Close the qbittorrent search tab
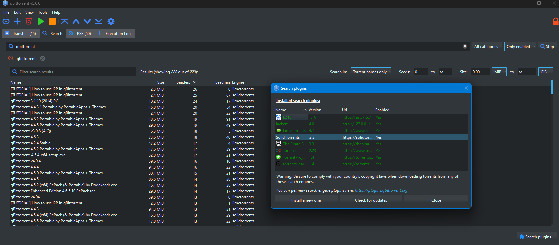 pos(43,58)
